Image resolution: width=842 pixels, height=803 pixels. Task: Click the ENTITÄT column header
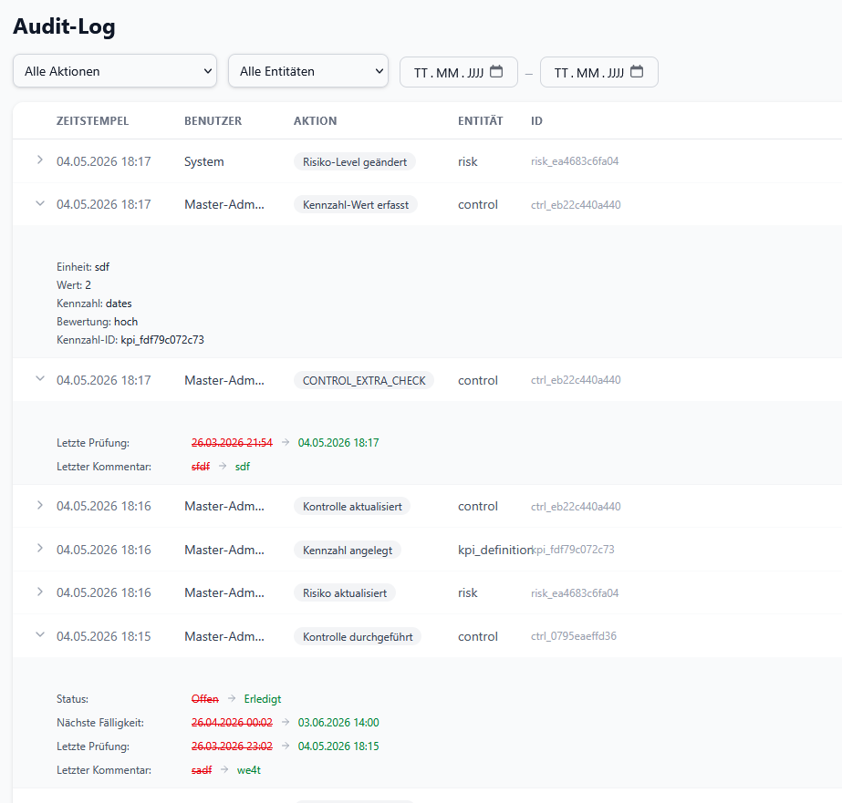point(480,120)
